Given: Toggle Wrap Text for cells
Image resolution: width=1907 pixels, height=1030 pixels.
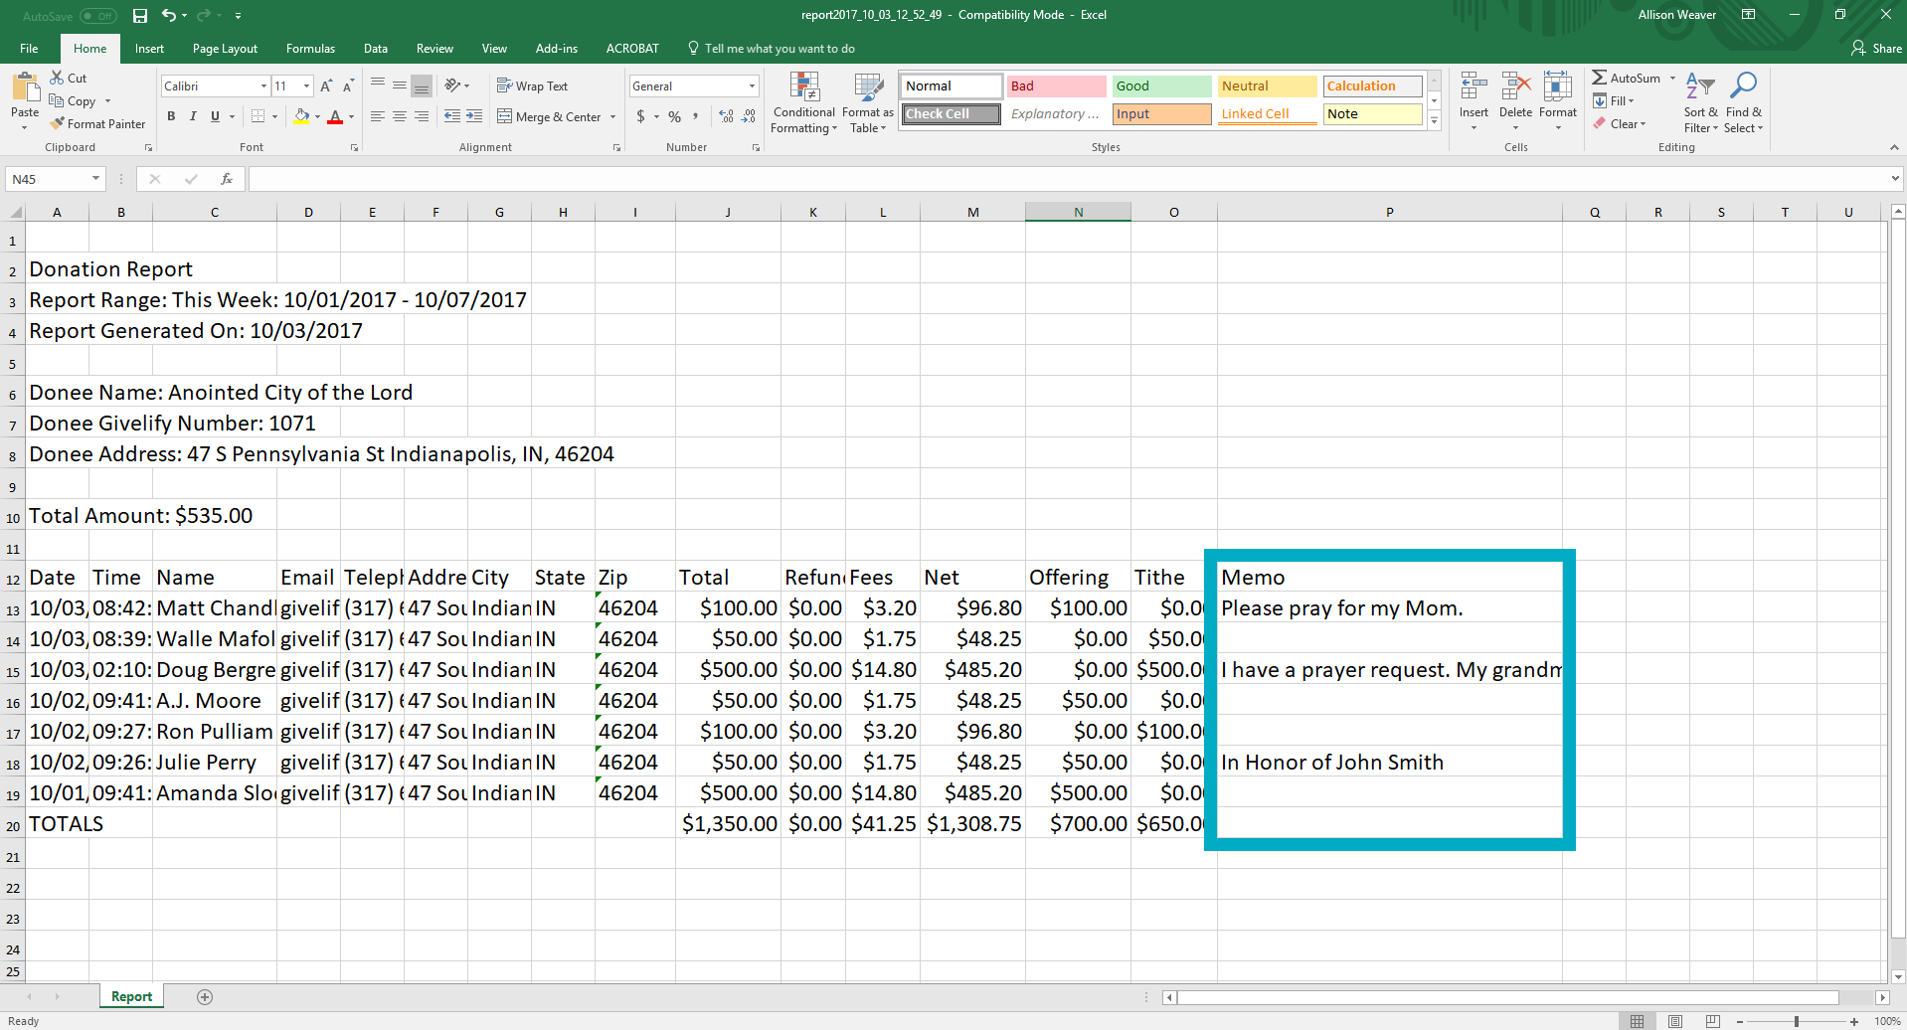Looking at the screenshot, I should point(532,86).
